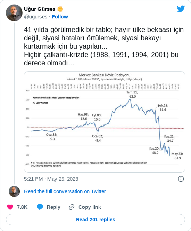
Task: Click the May.23; -61.9 data label on the chart
Action: [x=177, y=156]
